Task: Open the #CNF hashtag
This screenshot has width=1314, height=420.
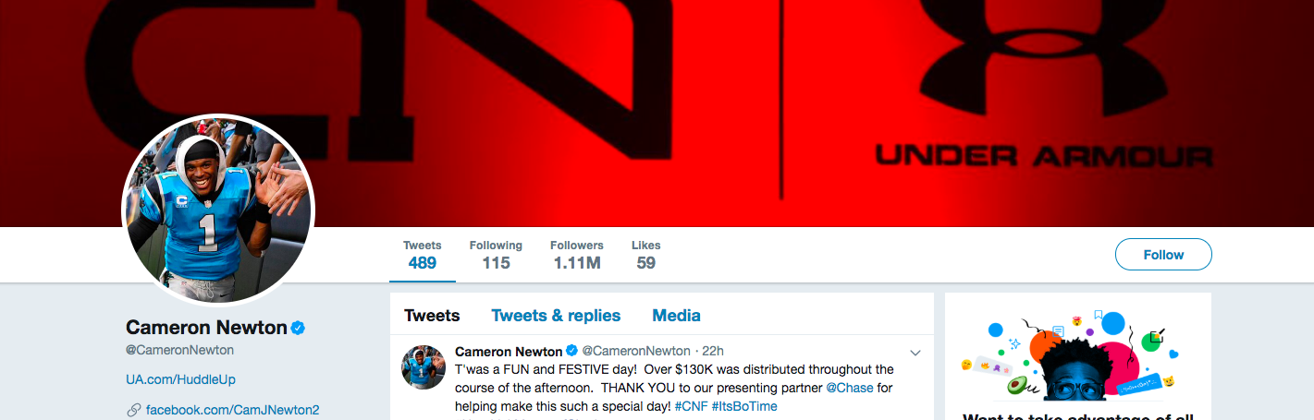Action: (691, 406)
